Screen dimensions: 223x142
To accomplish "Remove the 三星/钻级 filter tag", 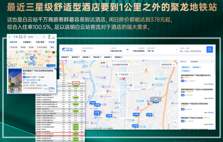I will point(200,67).
